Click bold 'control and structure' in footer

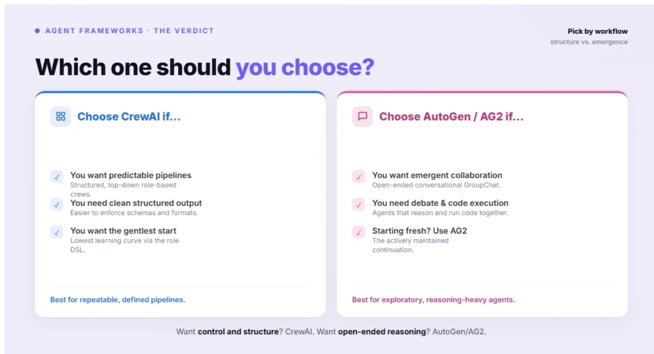click(238, 332)
